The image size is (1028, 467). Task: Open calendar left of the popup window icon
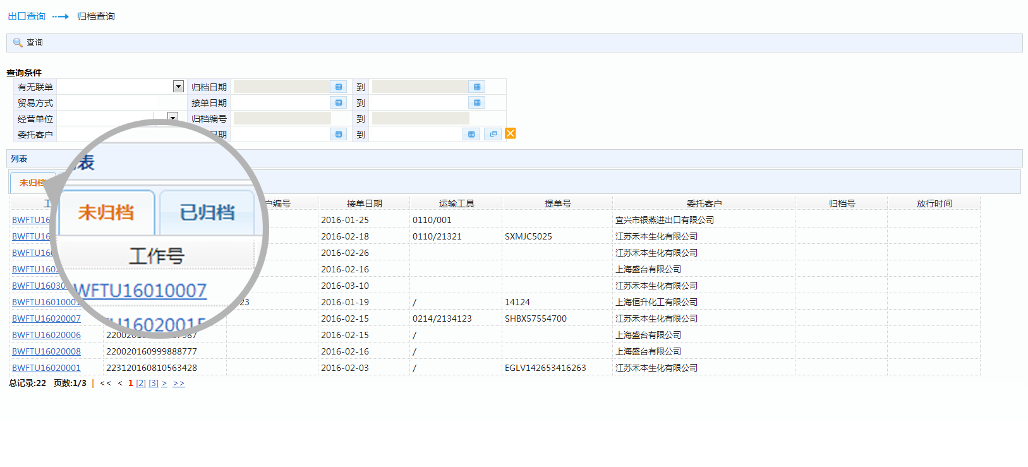coord(471,134)
